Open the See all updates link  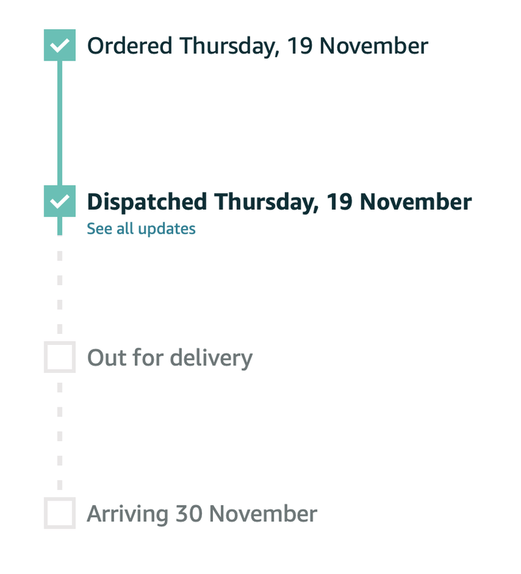[141, 229]
